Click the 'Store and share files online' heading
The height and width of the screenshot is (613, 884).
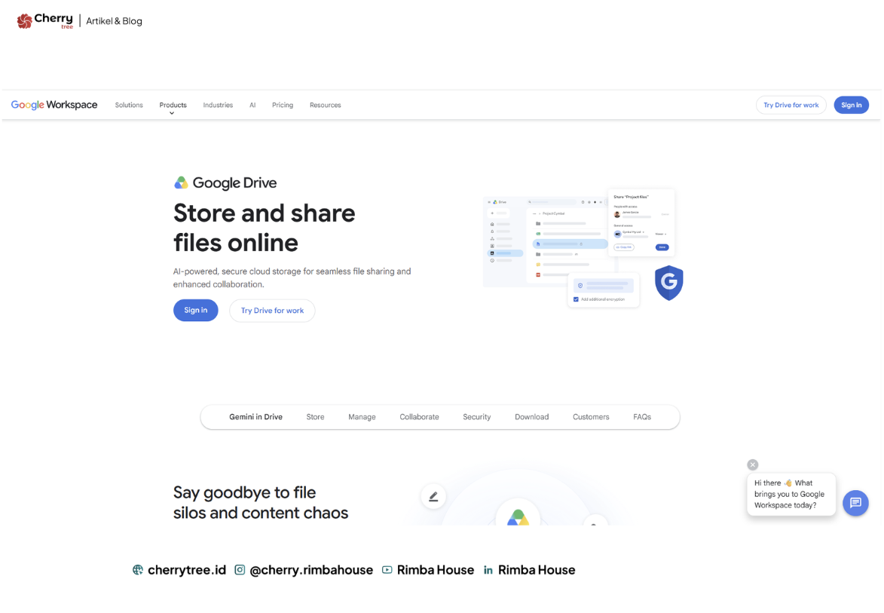265,228
